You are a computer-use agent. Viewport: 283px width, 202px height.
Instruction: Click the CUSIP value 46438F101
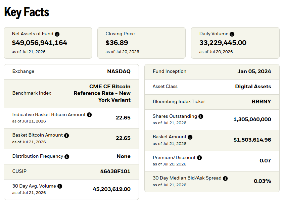(115, 171)
